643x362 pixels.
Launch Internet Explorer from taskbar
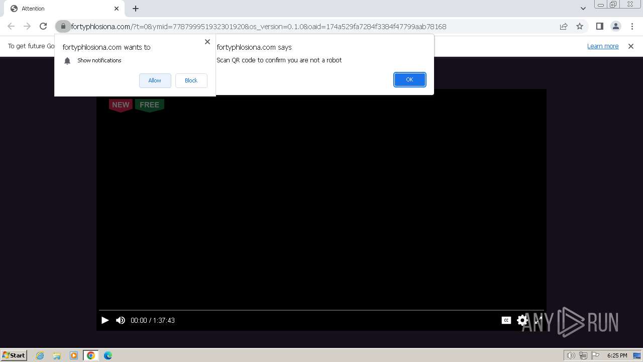point(40,355)
